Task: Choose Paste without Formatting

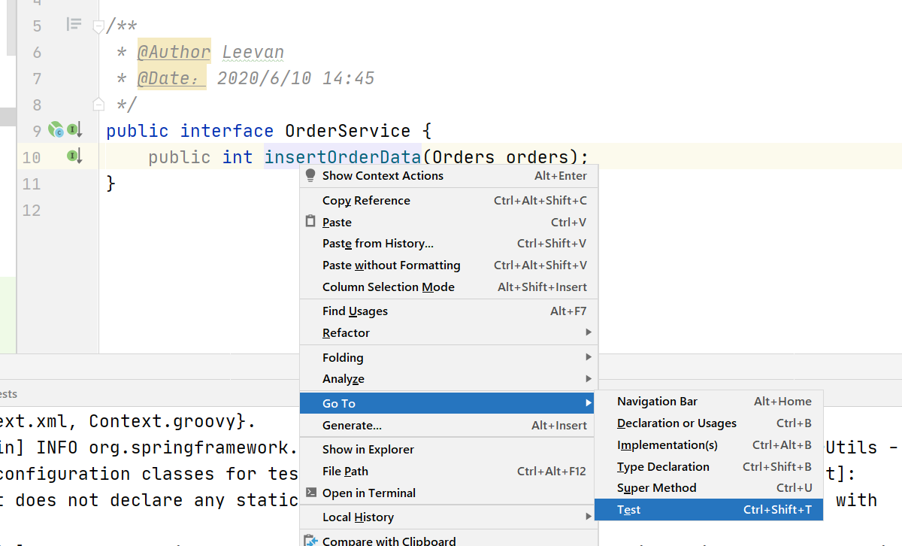Action: point(449,265)
